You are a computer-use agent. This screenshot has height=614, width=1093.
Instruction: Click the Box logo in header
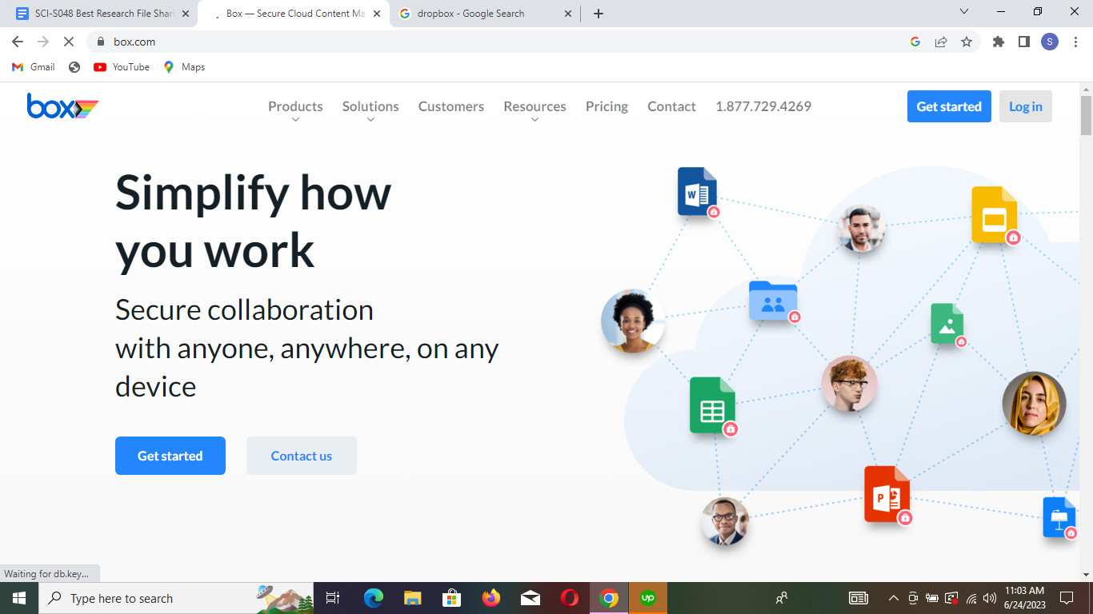(62, 106)
